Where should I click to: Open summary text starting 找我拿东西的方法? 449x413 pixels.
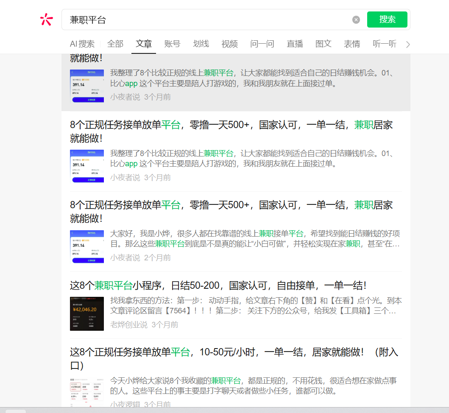coord(256,306)
